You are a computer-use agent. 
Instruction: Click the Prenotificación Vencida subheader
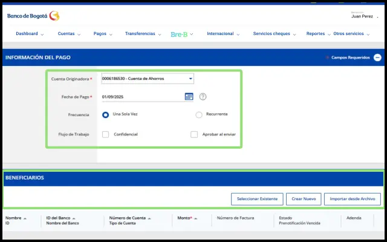(300, 223)
